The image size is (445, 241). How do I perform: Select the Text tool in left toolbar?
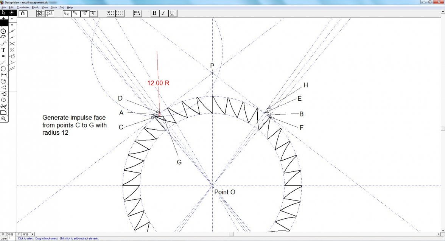coord(3,50)
